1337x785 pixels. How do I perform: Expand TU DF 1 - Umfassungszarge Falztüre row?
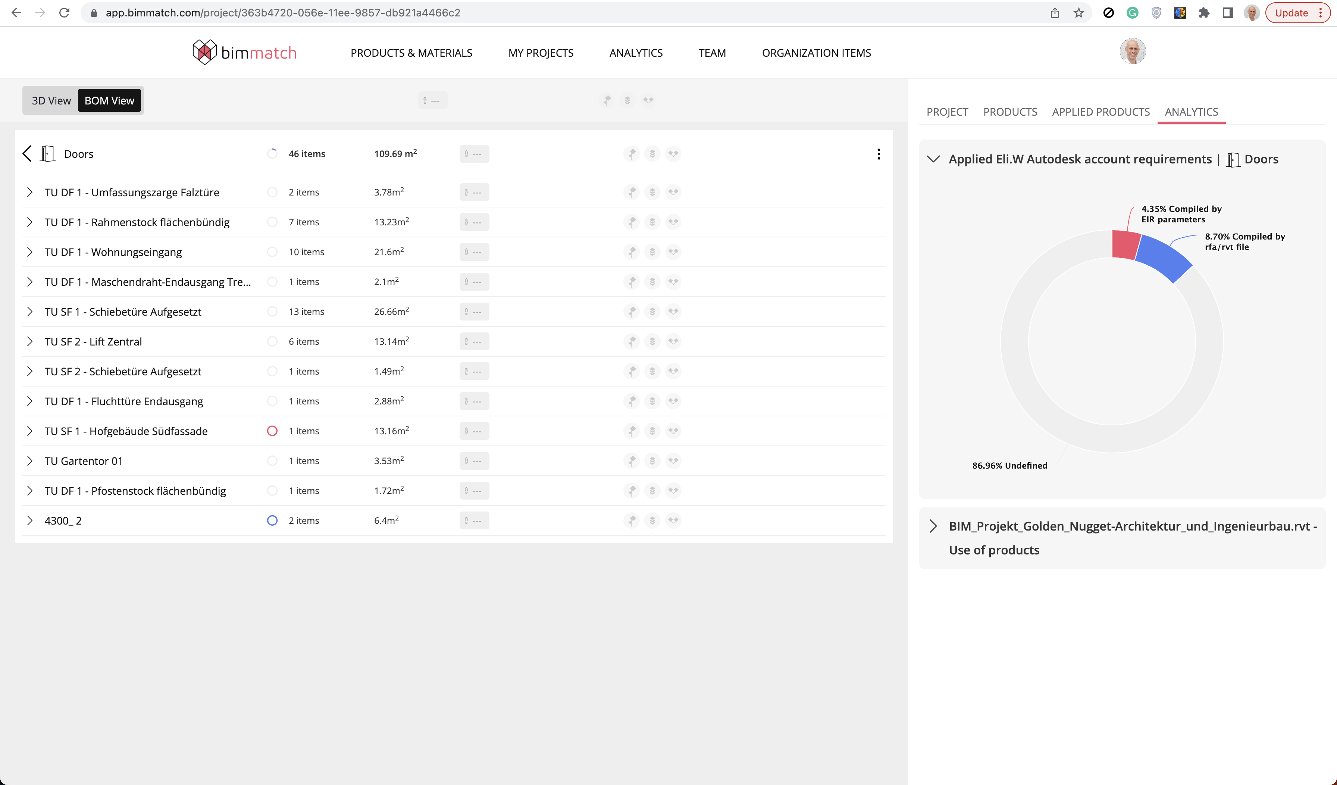click(x=30, y=192)
